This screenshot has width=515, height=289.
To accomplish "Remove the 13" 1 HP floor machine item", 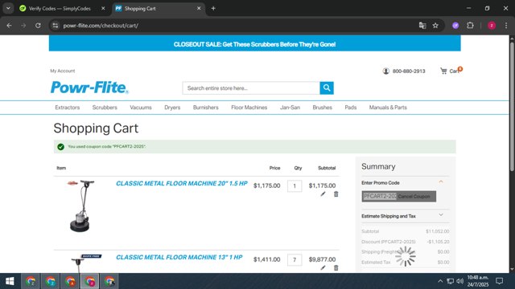I will [336, 267].
